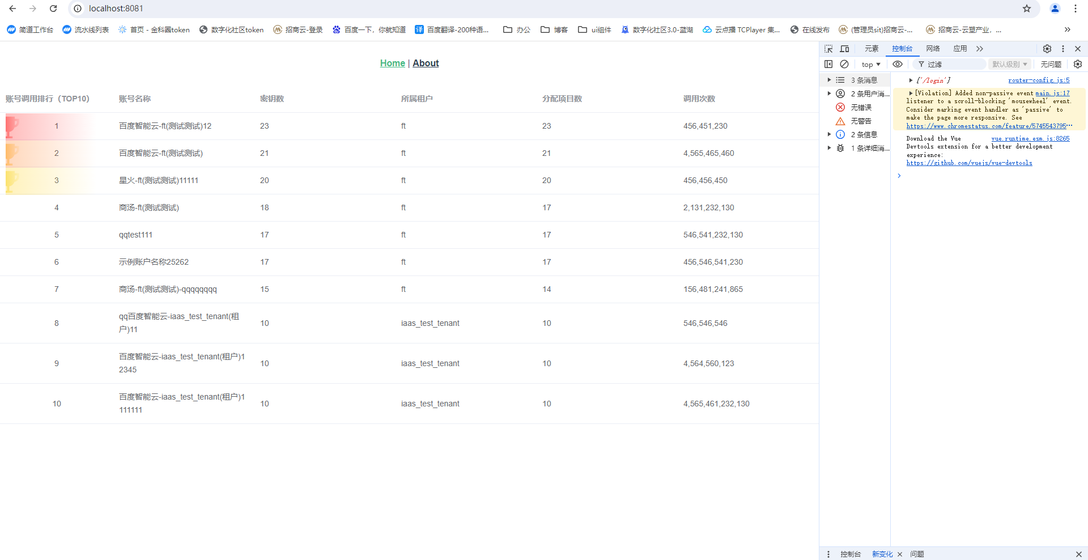
Task: Expand the ['/login'] array log
Action: click(911, 80)
